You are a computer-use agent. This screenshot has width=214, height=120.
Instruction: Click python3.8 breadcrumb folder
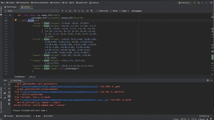click(x=82, y=3)
